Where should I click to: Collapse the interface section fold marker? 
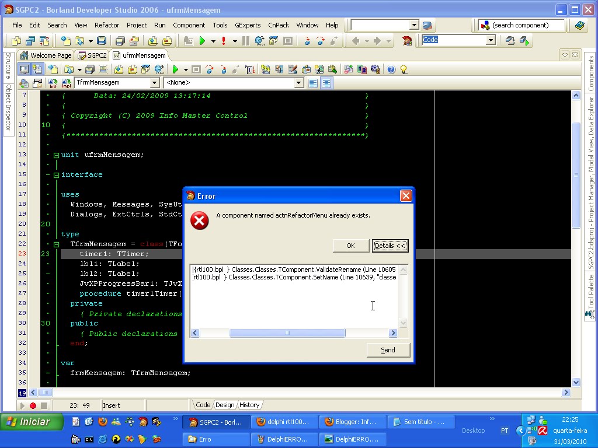[x=56, y=175]
